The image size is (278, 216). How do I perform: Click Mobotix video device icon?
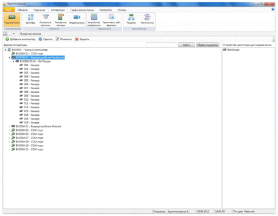click(x=13, y=126)
